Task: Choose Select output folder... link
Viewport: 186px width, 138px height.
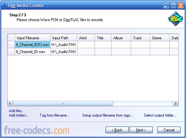Action: pos(160,115)
